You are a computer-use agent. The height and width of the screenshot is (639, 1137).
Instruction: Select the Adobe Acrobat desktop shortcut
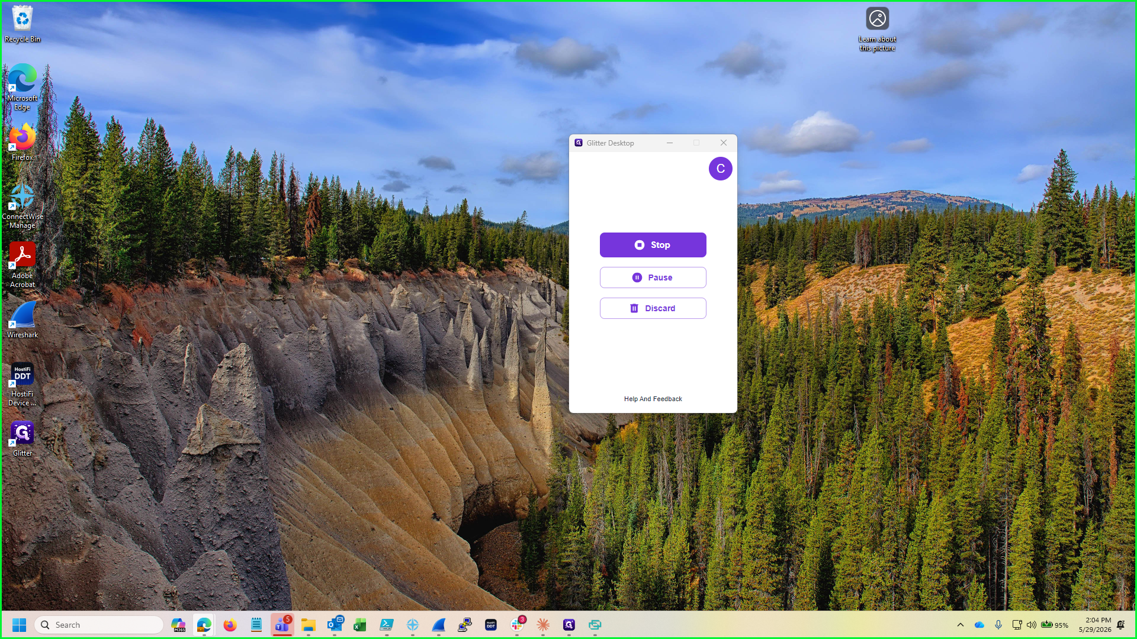(x=23, y=264)
